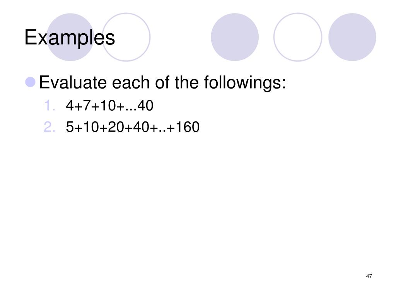Click the slide number 47

(369, 276)
